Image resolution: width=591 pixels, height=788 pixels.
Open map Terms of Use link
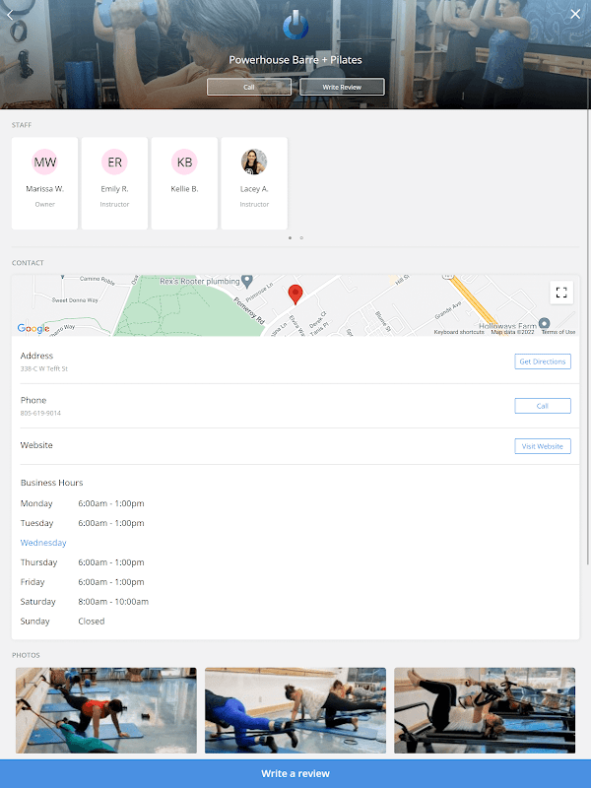558,332
